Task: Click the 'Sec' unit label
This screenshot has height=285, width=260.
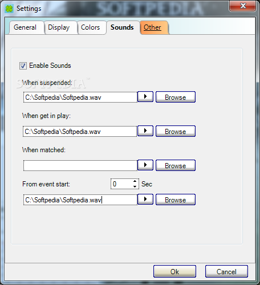Action: 147,184
